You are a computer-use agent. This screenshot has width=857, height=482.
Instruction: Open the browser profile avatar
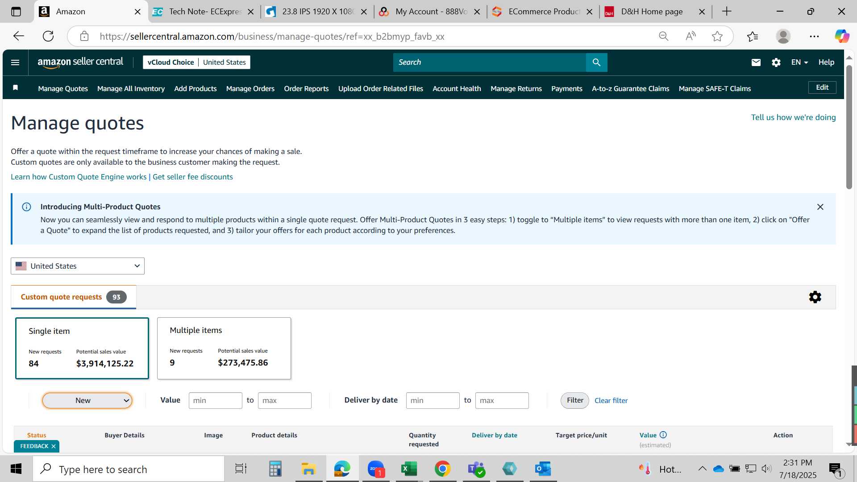pos(783,36)
